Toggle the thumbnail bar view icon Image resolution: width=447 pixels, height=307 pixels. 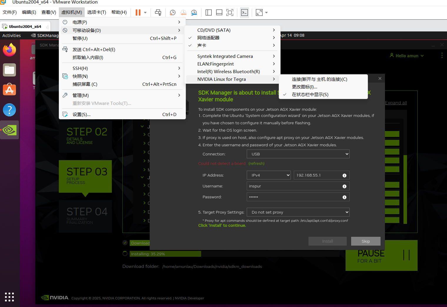tap(219, 12)
